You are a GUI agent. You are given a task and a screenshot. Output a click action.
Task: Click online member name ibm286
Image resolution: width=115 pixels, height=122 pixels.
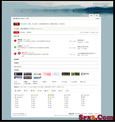(x=68, y=95)
